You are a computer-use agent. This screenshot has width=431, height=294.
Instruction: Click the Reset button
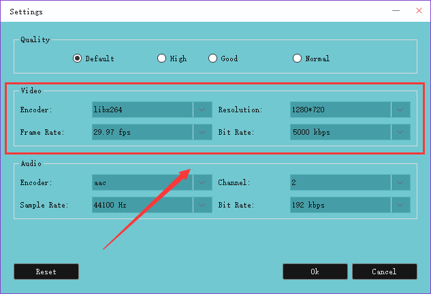(46, 272)
